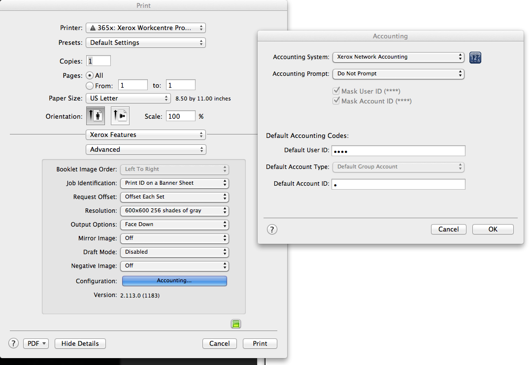
Task: Click the green eco status icon
Action: 236,324
